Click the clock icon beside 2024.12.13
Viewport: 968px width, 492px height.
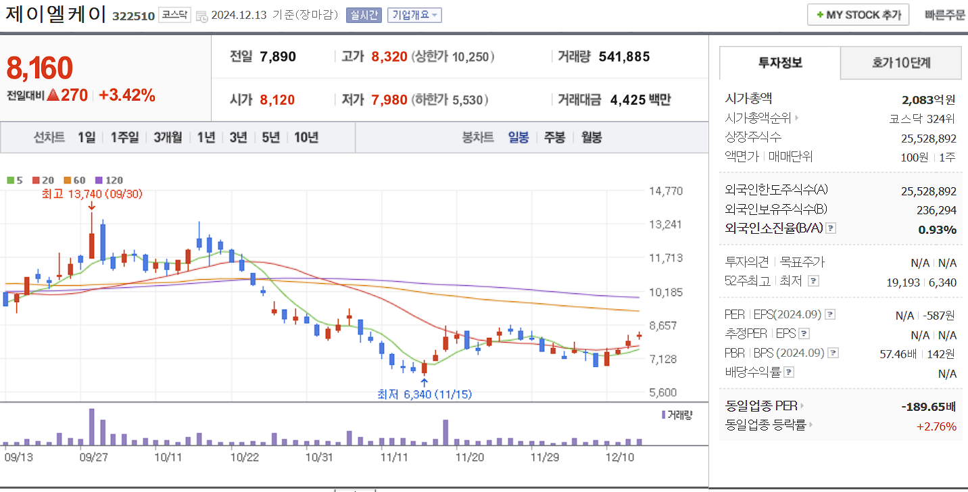tap(200, 15)
